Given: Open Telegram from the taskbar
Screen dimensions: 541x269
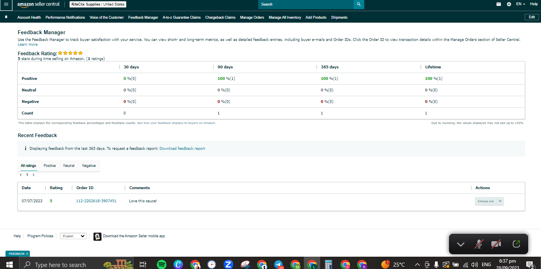Looking at the screenshot, I should click(x=278, y=264).
